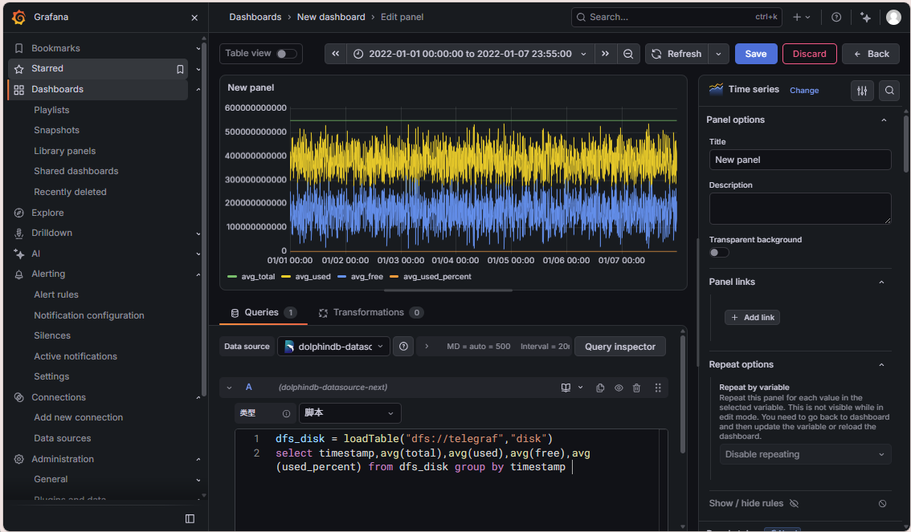This screenshot has width=911, height=532.
Task: Open the dolphindb data source dropdown
Action: click(333, 347)
